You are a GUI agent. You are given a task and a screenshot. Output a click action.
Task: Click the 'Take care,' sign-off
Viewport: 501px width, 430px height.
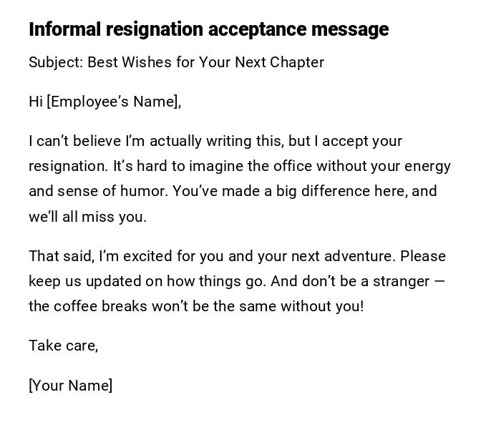[63, 346]
